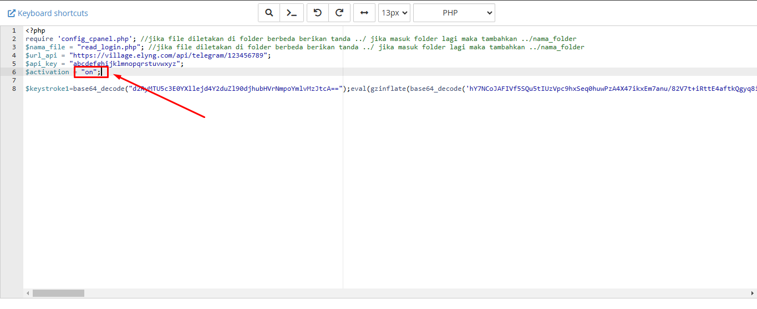This screenshot has width=757, height=309.
Task: Click the horizontal scrollbar left arrow
Action: pos(27,293)
